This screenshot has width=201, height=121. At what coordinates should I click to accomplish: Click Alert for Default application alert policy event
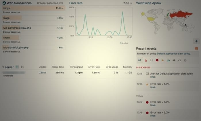171,74
